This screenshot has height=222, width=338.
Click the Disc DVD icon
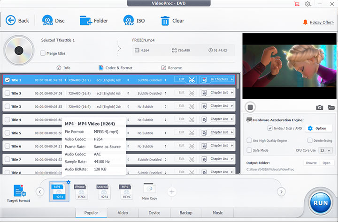pyautogui.click(x=48, y=21)
